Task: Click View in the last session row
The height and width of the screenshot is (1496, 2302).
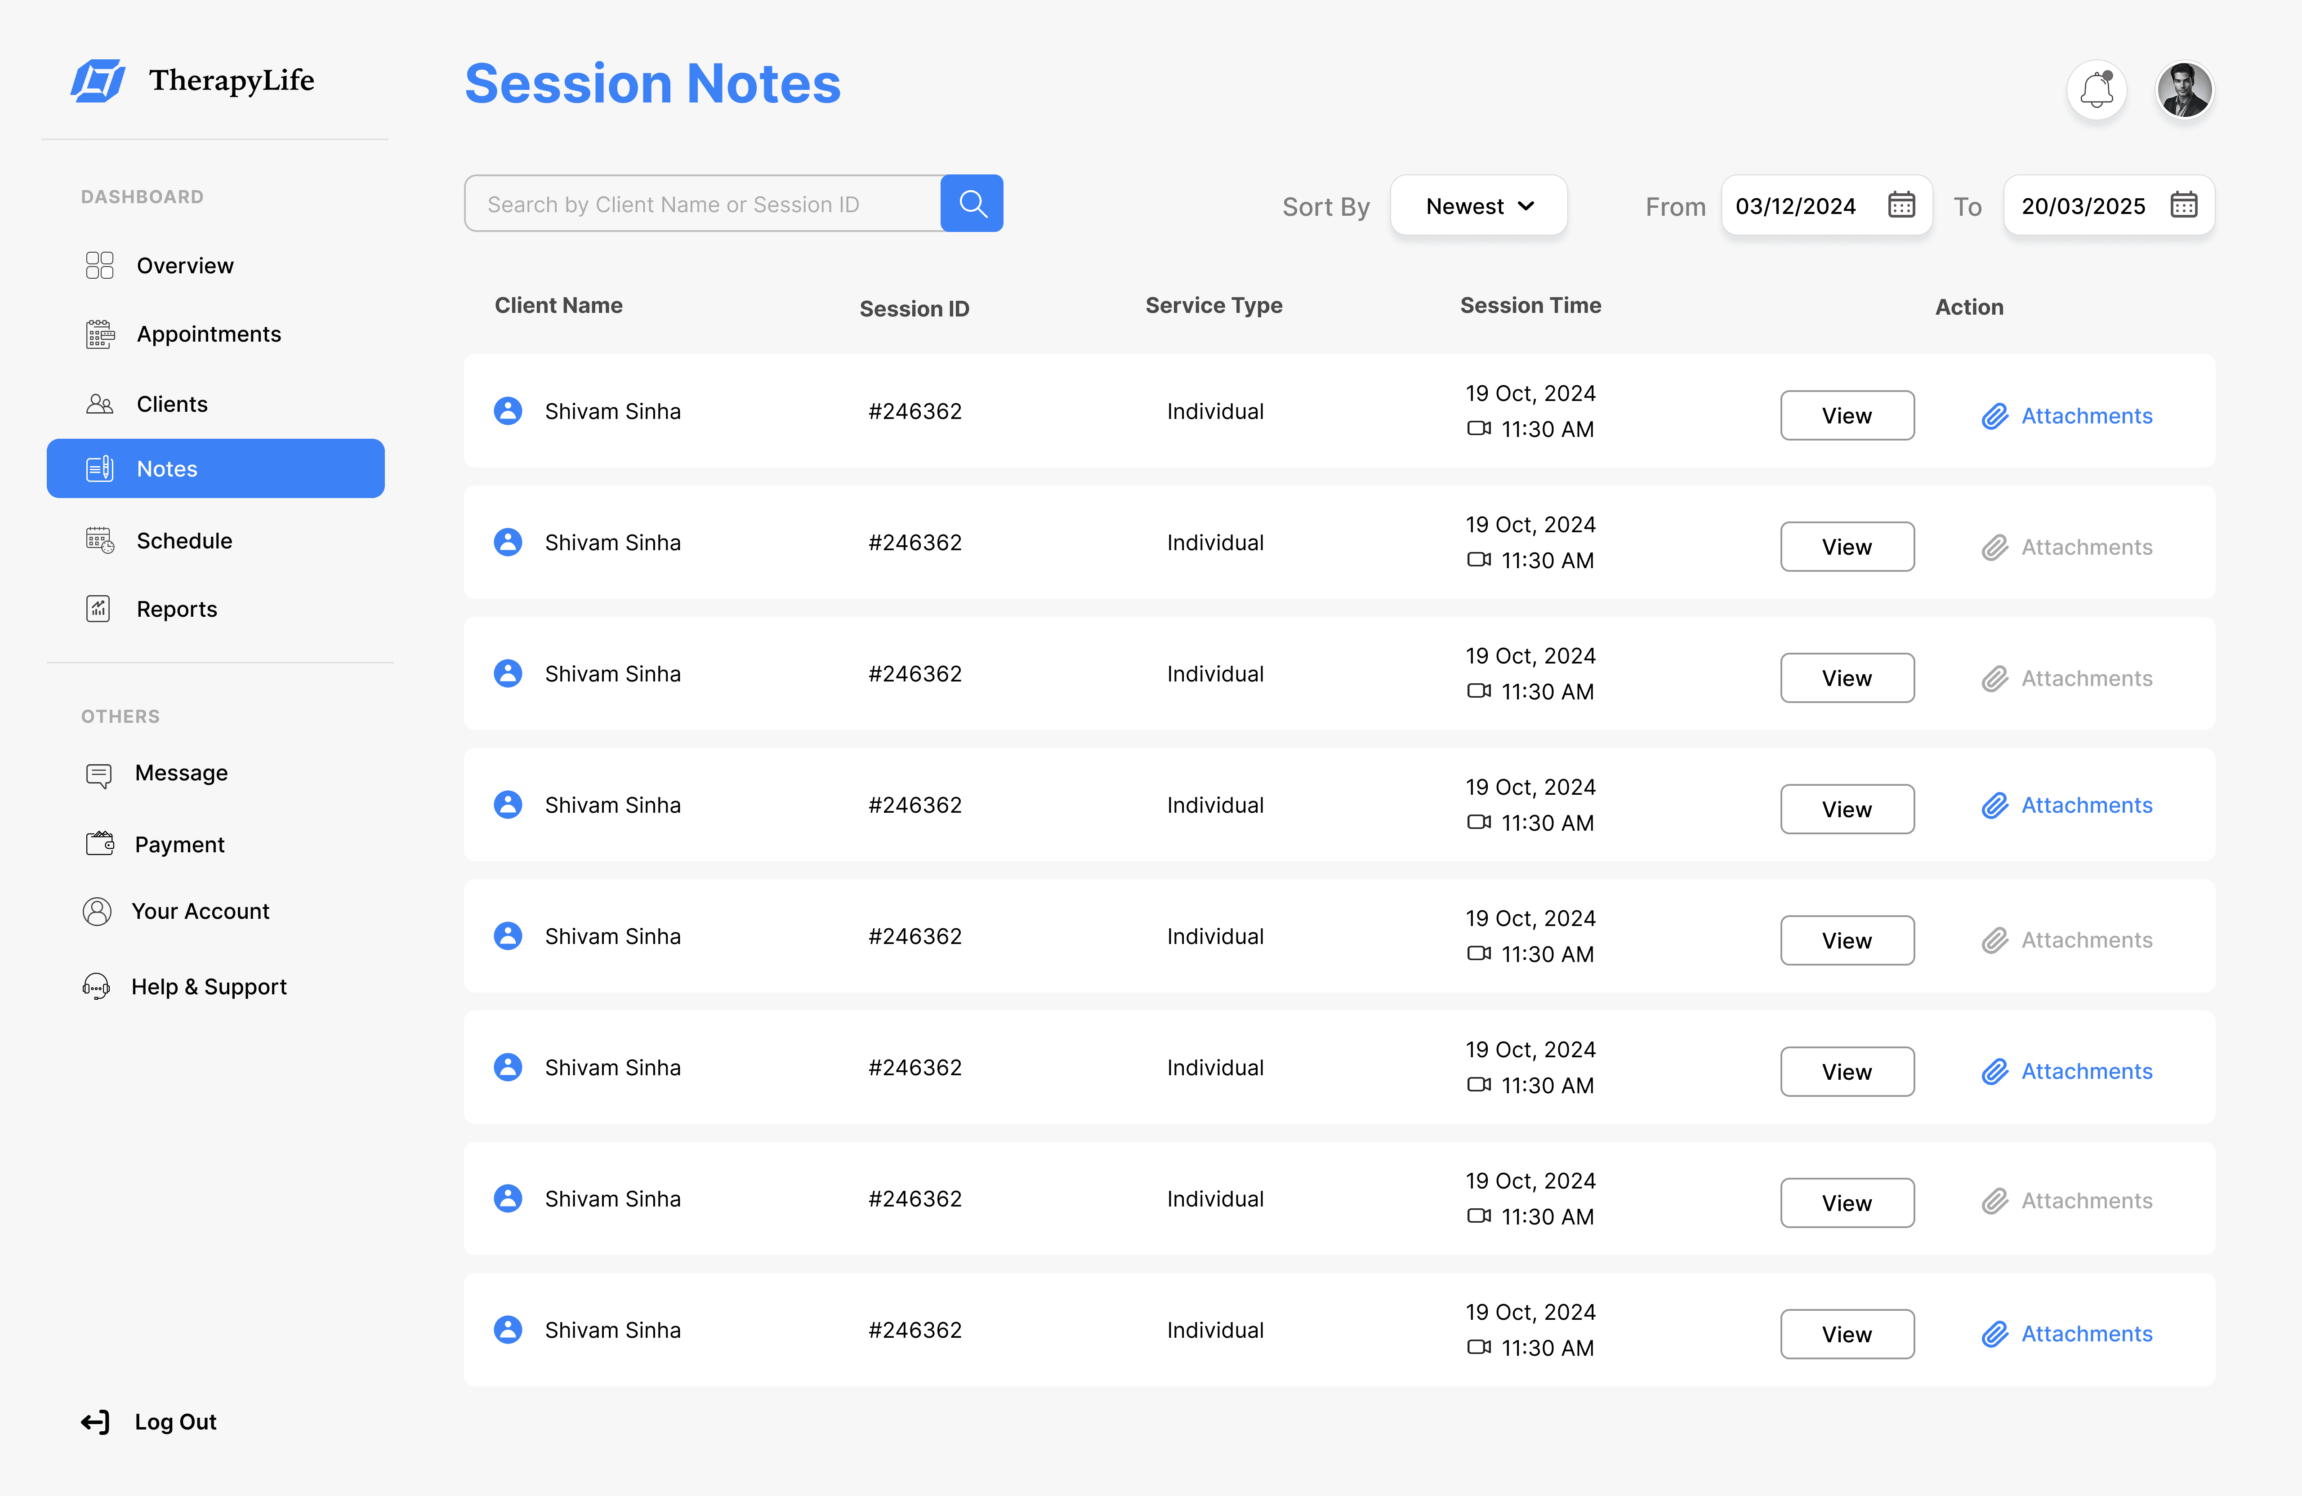Action: coord(1847,1335)
